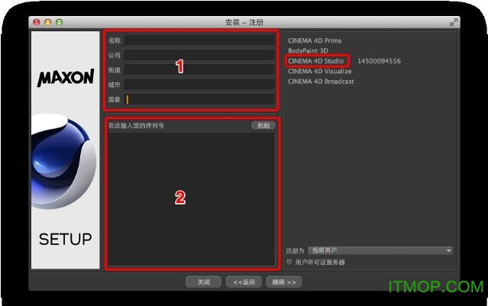The image size is (488, 306).
Task: Select CINEMA 4D Studio in the list
Action: (316, 61)
